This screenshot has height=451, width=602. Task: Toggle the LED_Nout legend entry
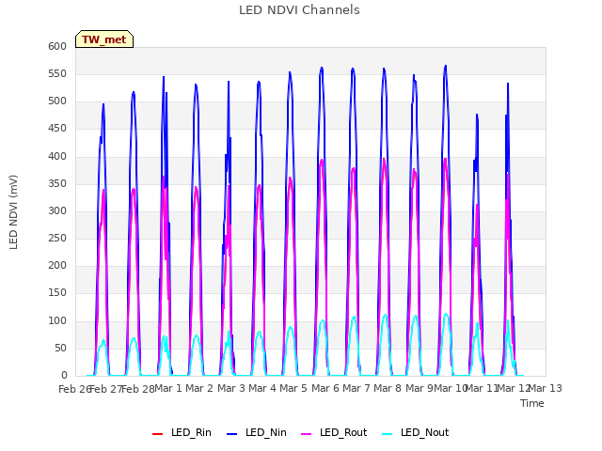tap(416, 433)
